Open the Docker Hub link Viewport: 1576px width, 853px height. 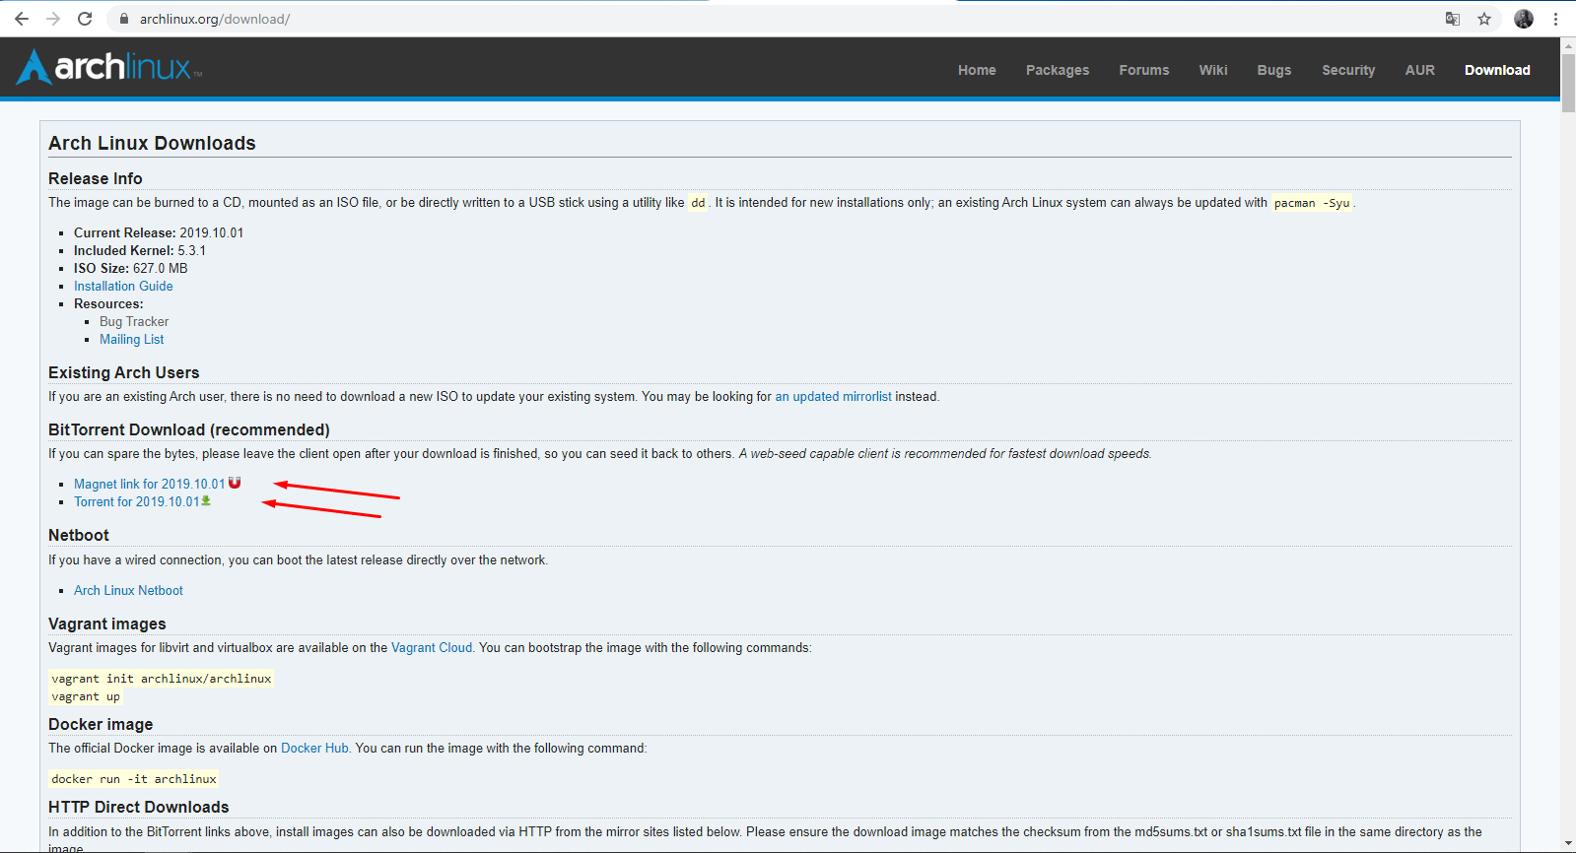pyautogui.click(x=314, y=748)
